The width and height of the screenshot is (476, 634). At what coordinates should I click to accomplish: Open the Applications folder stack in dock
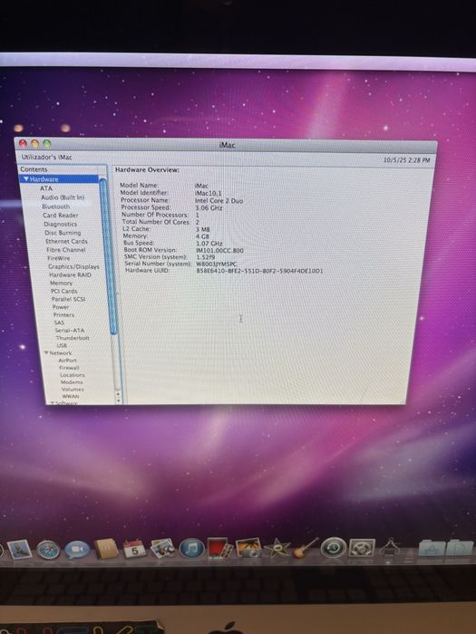click(x=432, y=547)
